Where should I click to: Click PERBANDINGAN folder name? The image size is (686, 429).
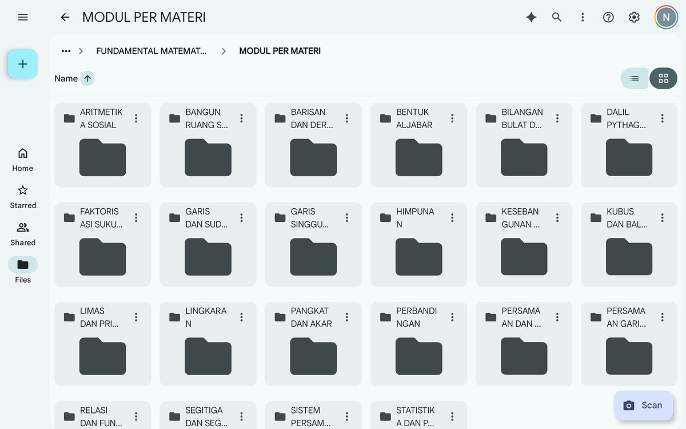point(417,317)
